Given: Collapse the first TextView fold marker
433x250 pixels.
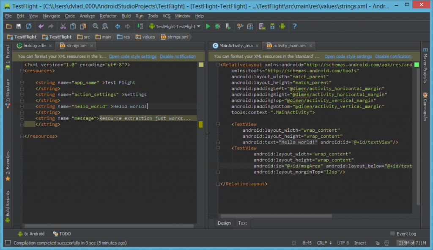Looking at the screenshot, I should pos(218,125).
